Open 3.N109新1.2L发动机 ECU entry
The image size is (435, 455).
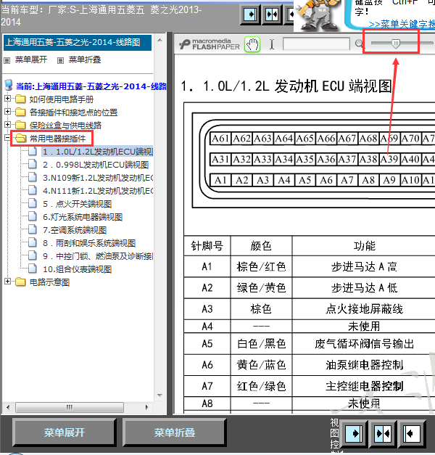pos(98,178)
